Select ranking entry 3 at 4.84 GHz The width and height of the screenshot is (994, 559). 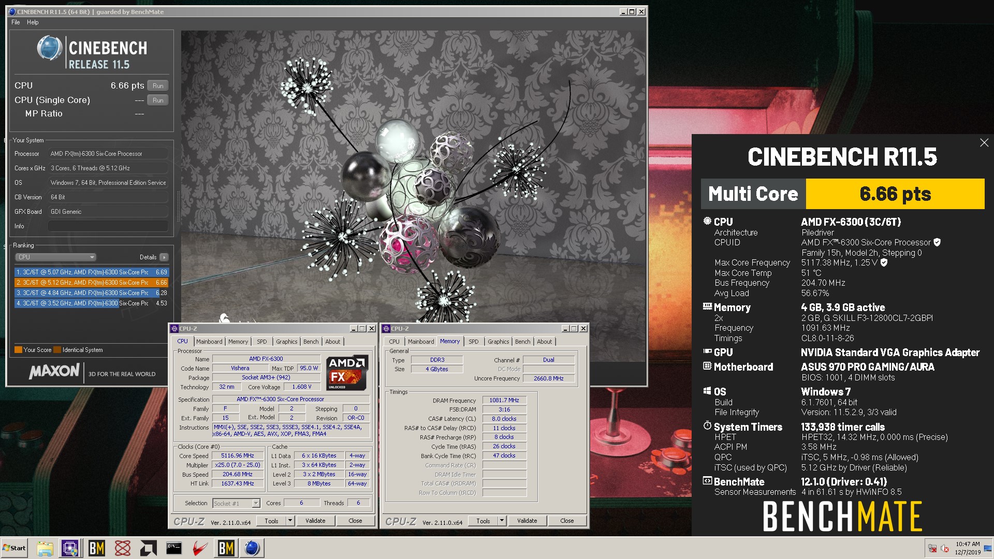click(x=92, y=293)
